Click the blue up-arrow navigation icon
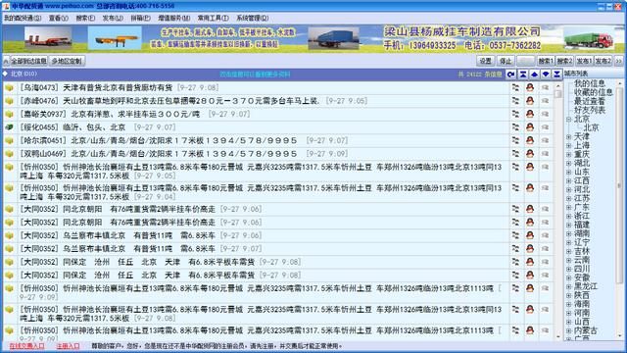This screenshot has width=627, height=353. pyautogui.click(x=534, y=75)
